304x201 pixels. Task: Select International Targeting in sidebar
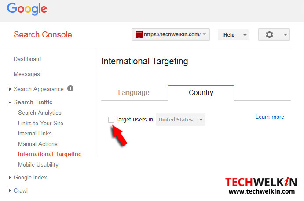(x=50, y=154)
